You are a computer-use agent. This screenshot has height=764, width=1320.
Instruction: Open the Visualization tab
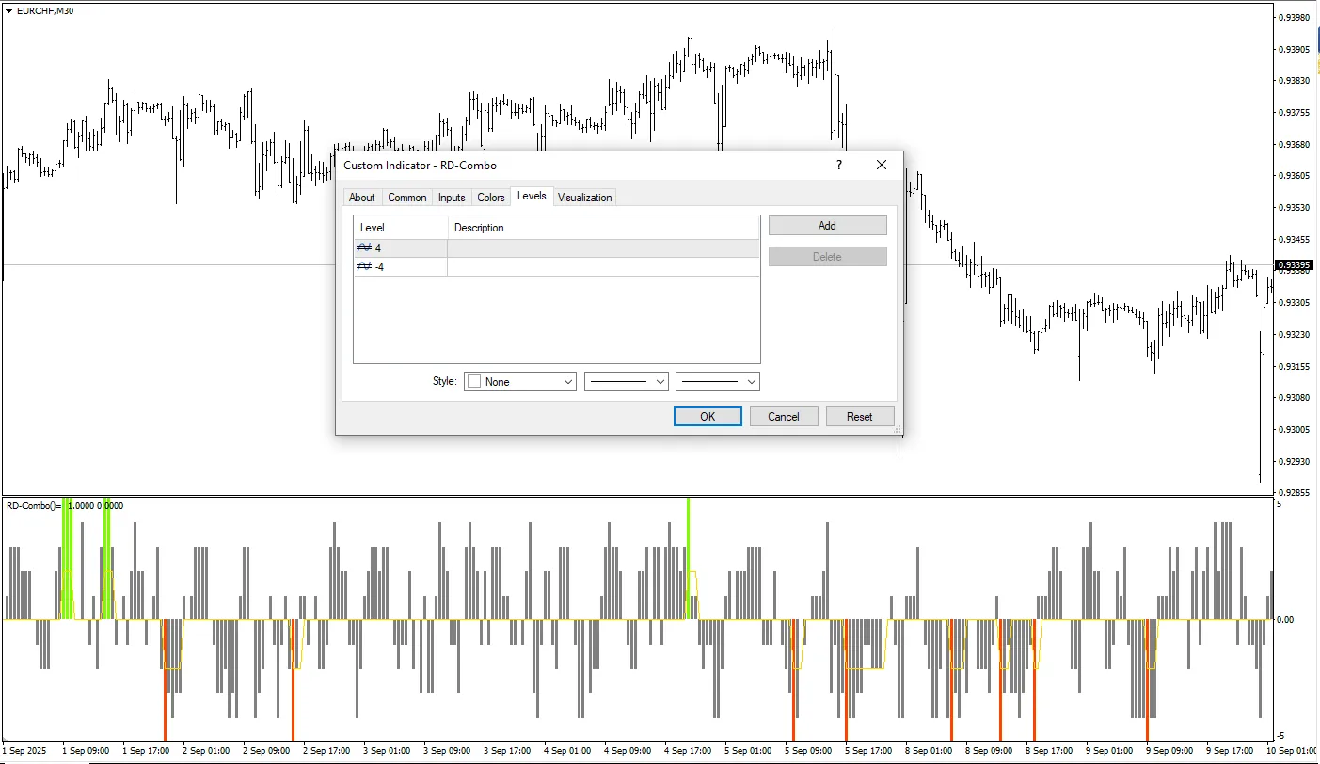(x=584, y=198)
